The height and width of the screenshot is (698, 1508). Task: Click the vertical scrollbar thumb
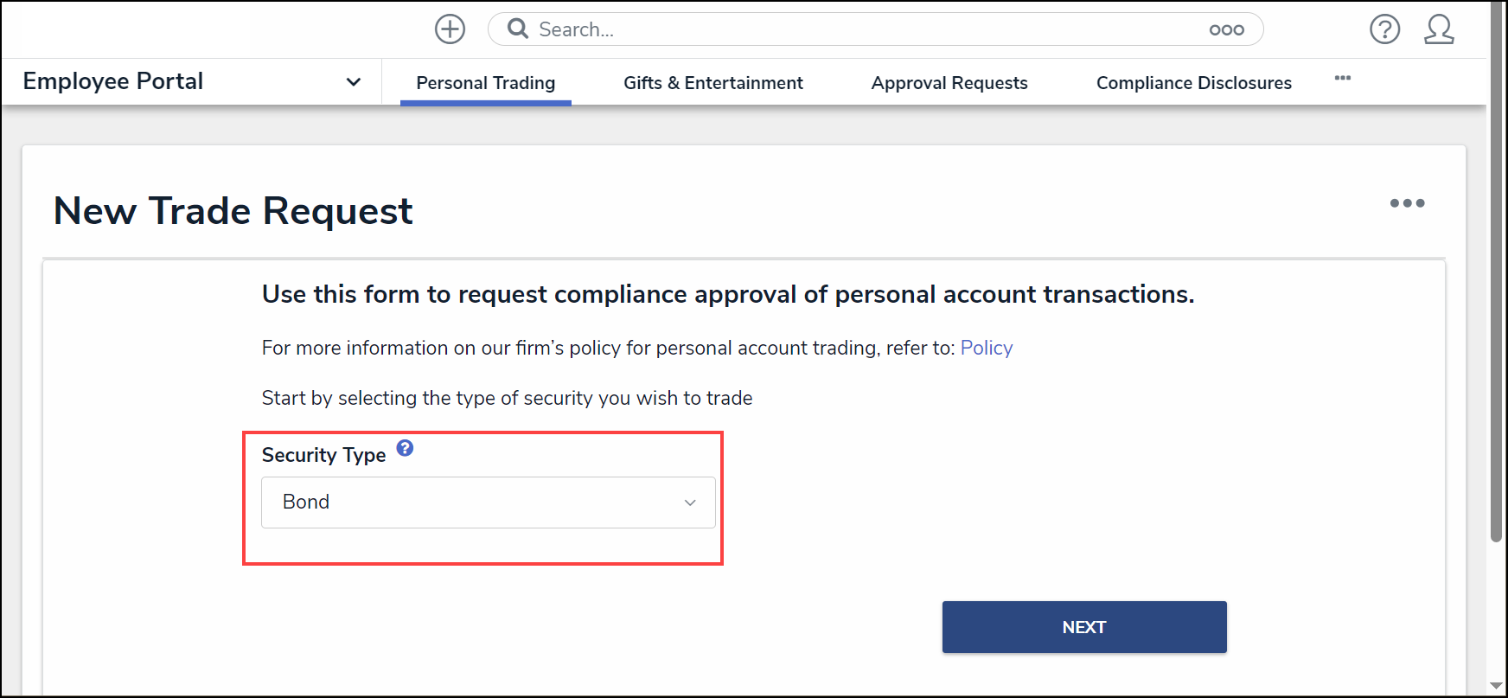1496,277
